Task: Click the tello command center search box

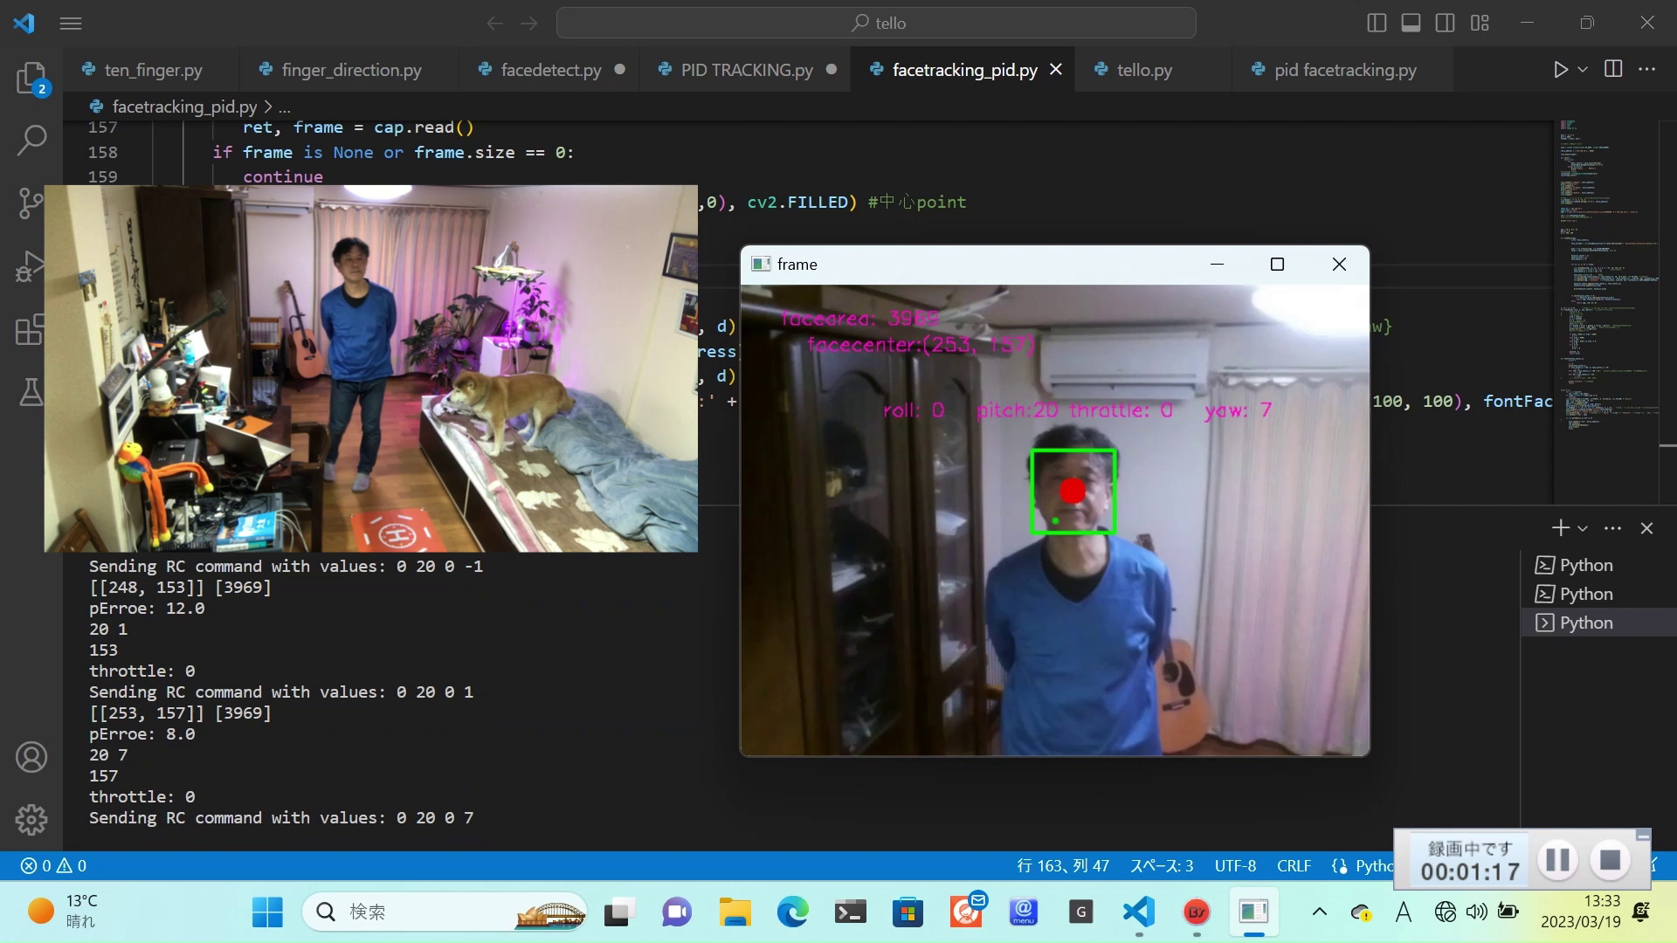Action: click(x=876, y=23)
